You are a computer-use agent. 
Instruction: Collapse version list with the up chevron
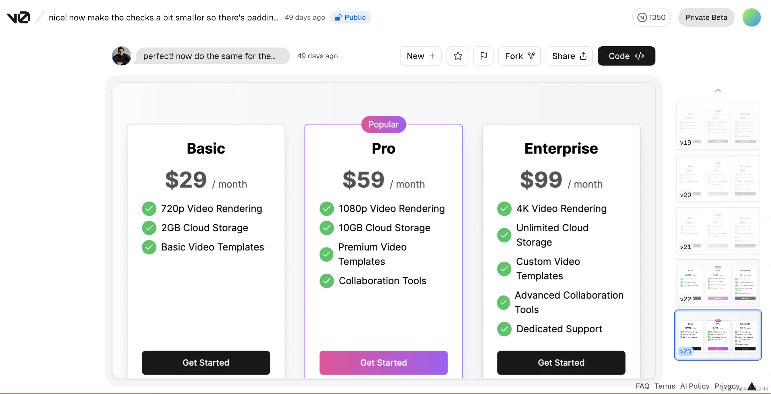coord(718,91)
